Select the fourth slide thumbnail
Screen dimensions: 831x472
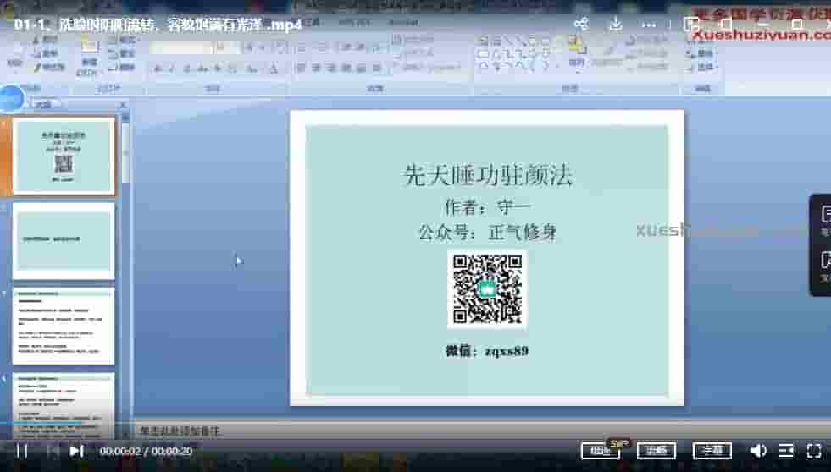click(64, 405)
